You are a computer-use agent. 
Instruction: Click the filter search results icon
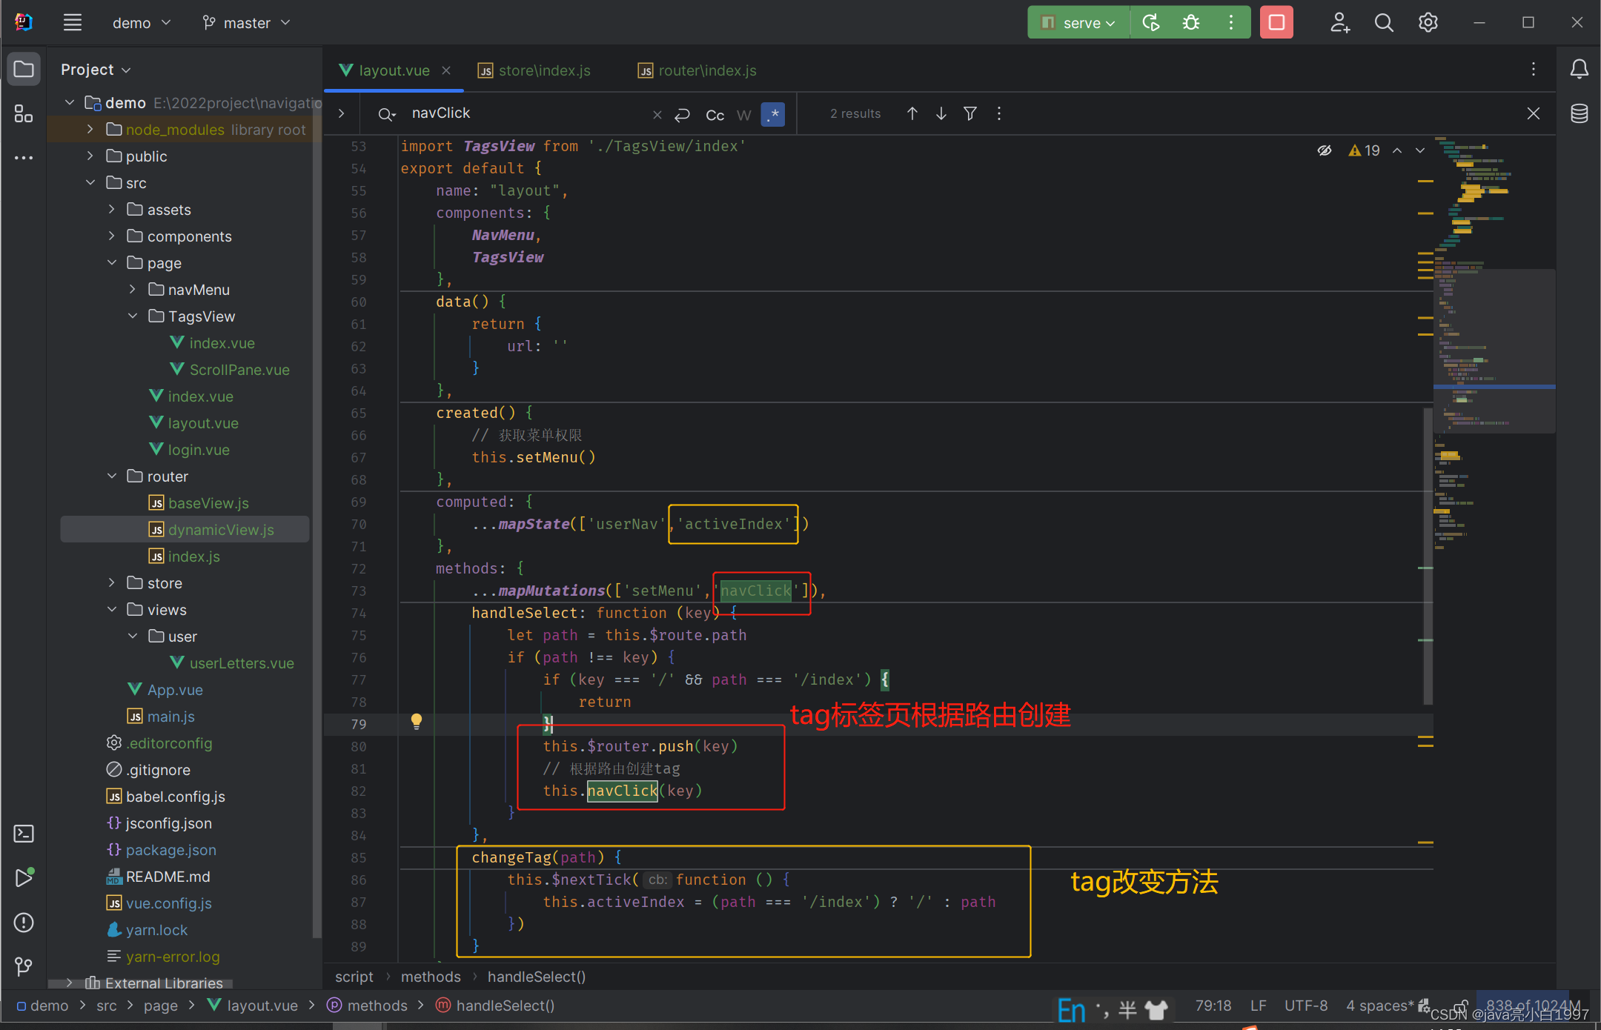pyautogui.click(x=969, y=113)
